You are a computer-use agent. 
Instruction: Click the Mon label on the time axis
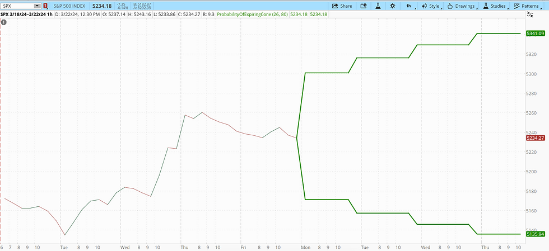[306, 247]
